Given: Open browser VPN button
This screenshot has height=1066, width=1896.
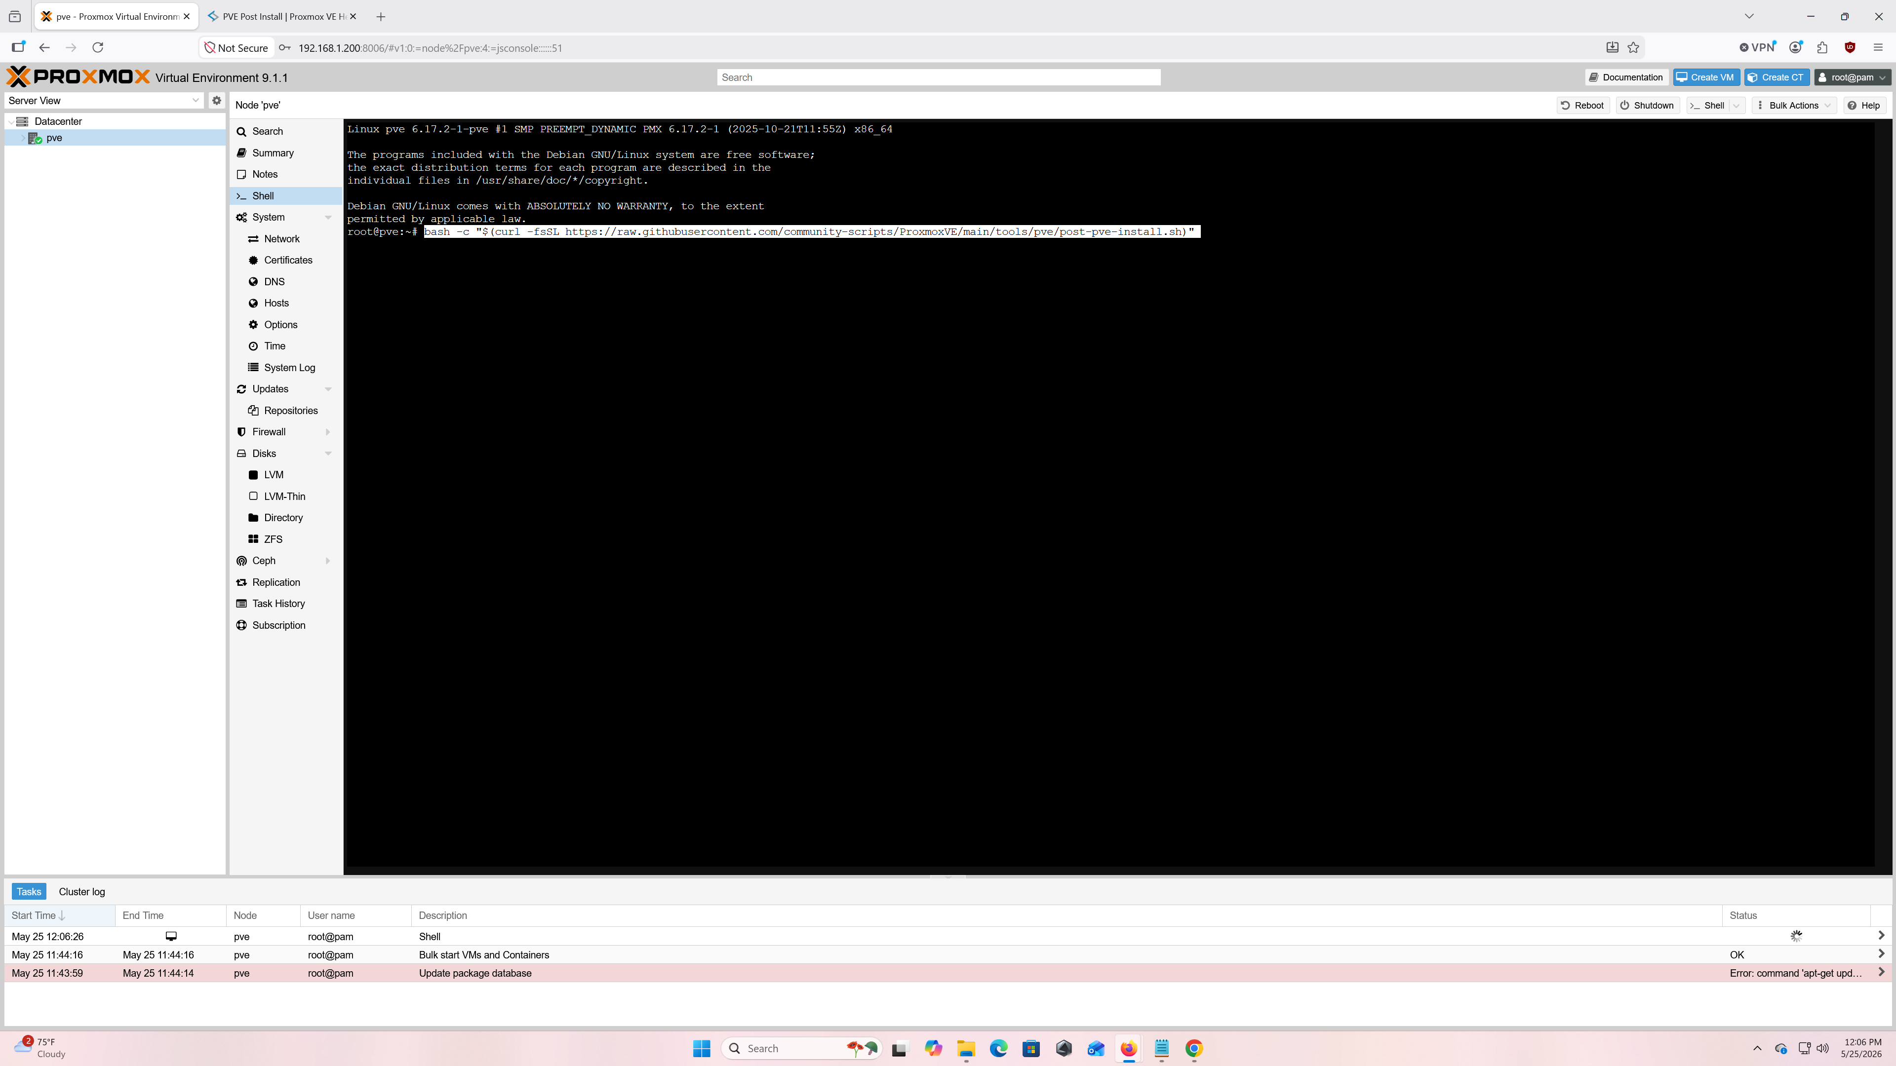Looking at the screenshot, I should pos(1758,48).
